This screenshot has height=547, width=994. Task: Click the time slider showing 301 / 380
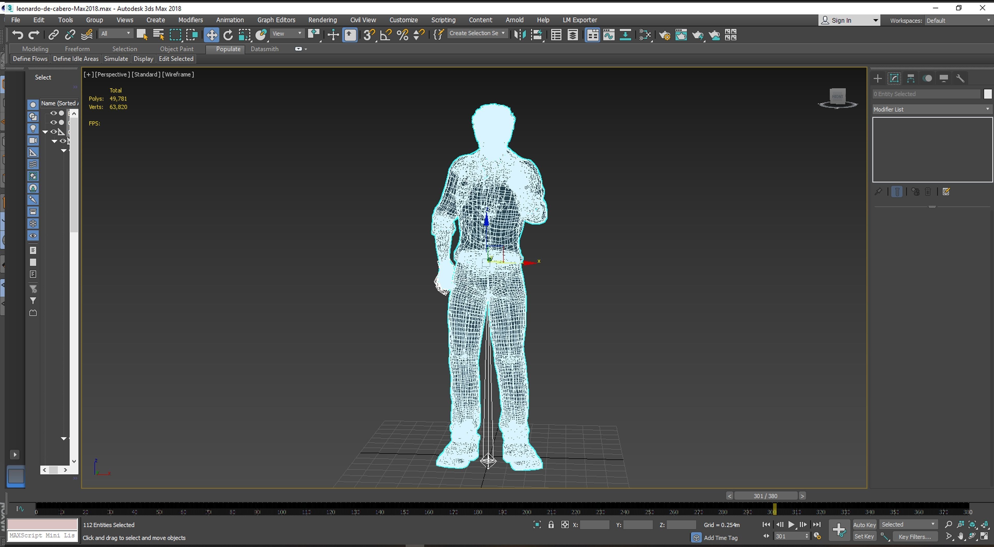tap(766, 496)
